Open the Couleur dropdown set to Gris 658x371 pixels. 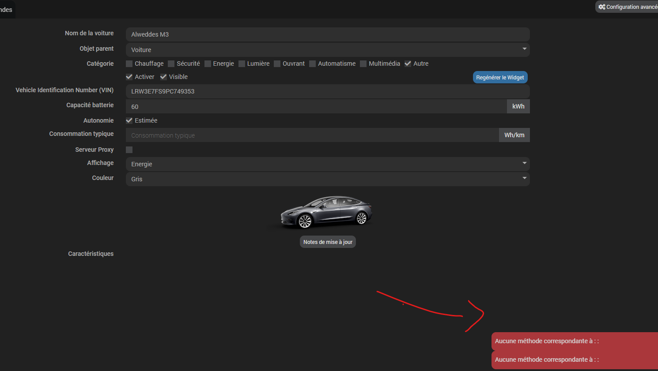pos(327,179)
